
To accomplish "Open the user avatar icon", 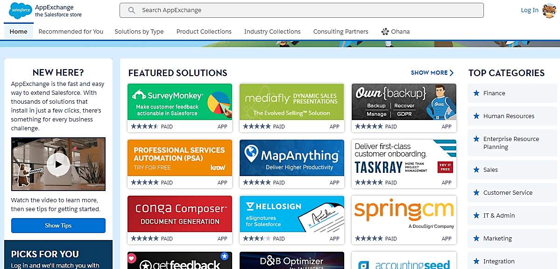I will point(548,10).
